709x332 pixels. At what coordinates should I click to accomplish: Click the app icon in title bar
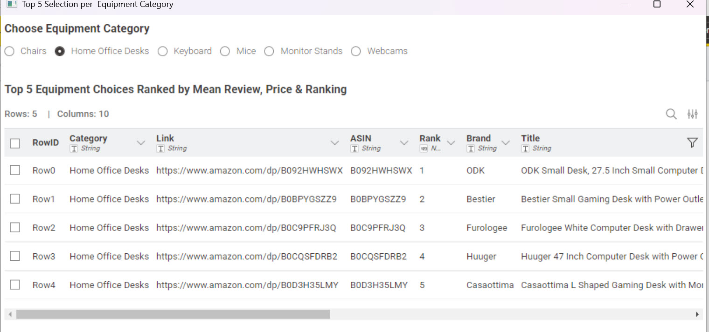pyautogui.click(x=12, y=5)
